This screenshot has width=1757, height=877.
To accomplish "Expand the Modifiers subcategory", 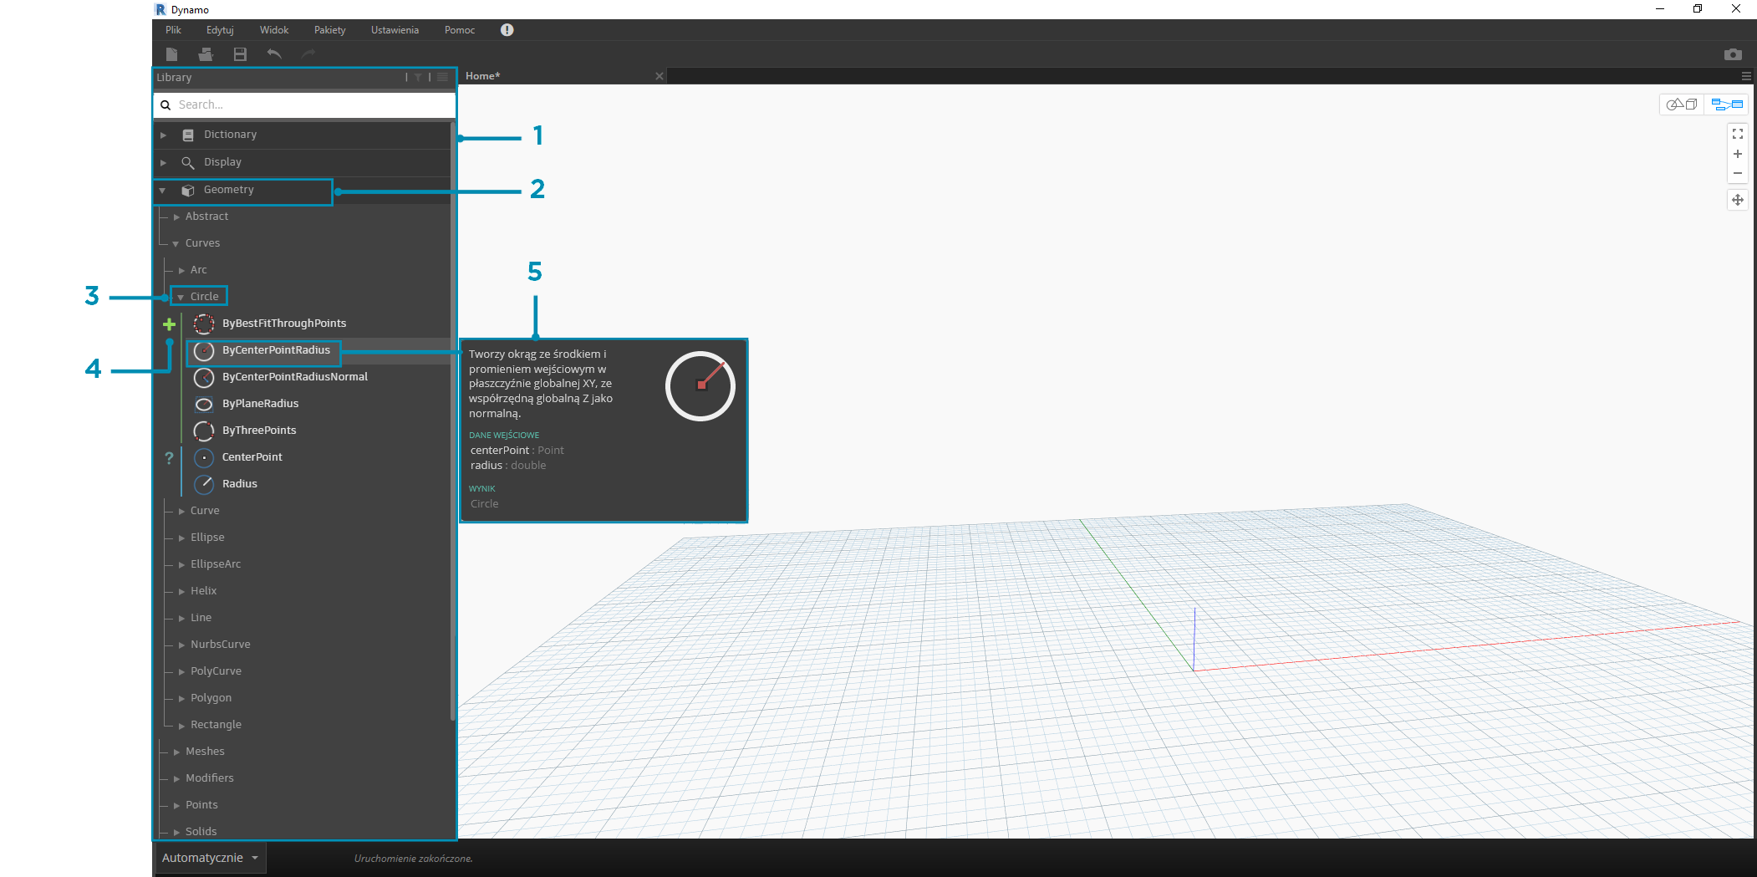I will (176, 779).
